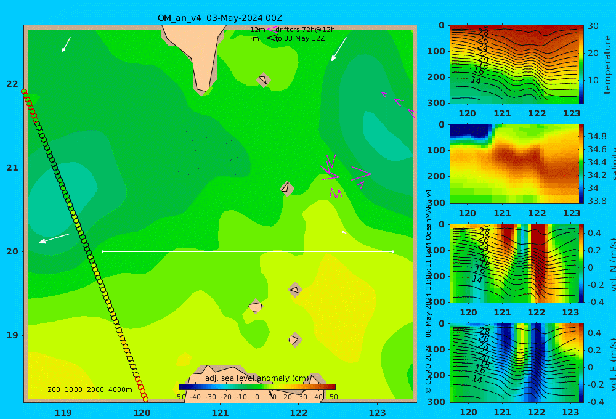The height and width of the screenshot is (419, 616).
Task: Click the "to 03 May 12Z" legend text
Action: (x=300, y=39)
